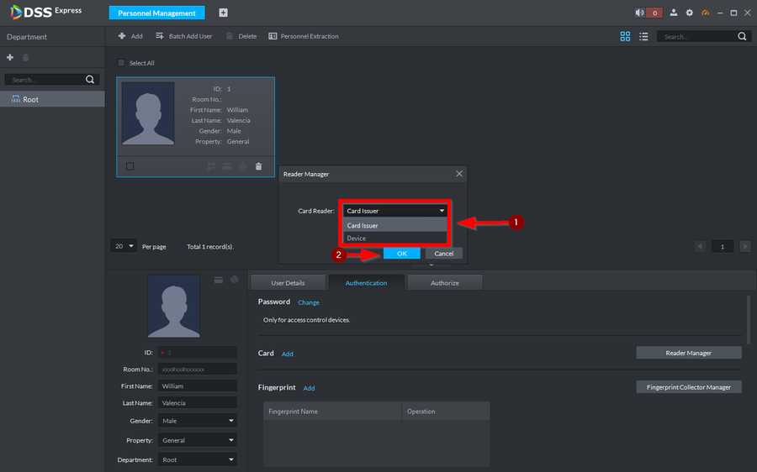Open the Property dropdown
This screenshot has height=472, width=757.
[x=198, y=440]
